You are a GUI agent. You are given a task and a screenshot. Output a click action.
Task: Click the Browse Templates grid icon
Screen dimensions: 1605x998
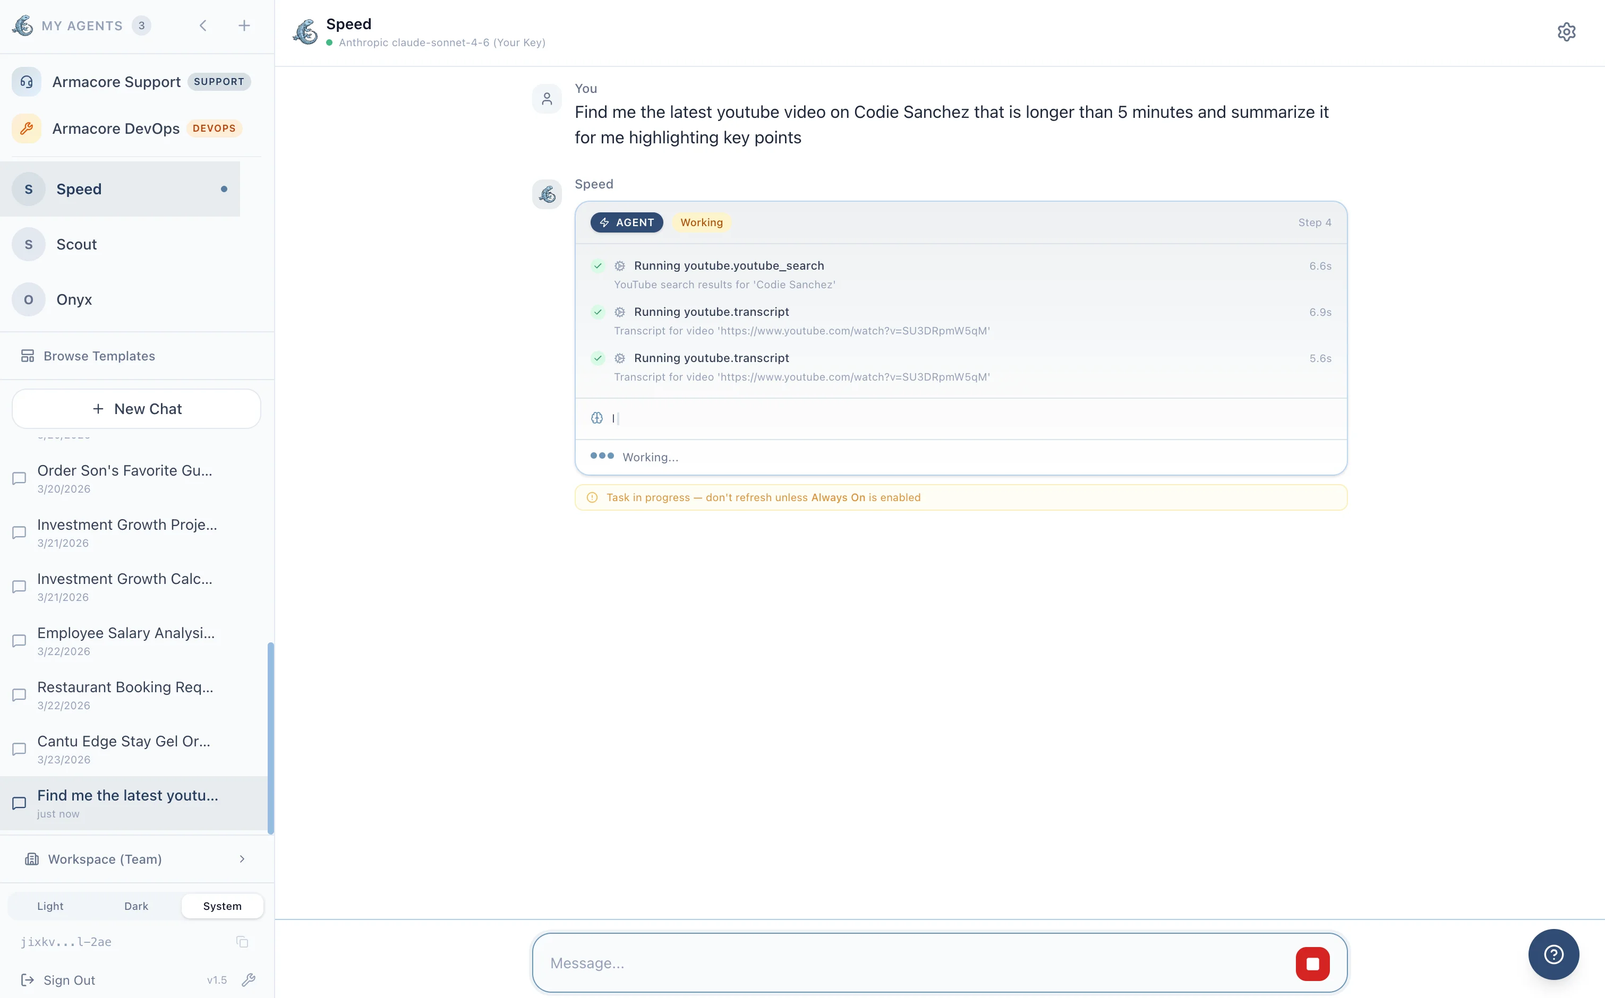[x=27, y=356]
